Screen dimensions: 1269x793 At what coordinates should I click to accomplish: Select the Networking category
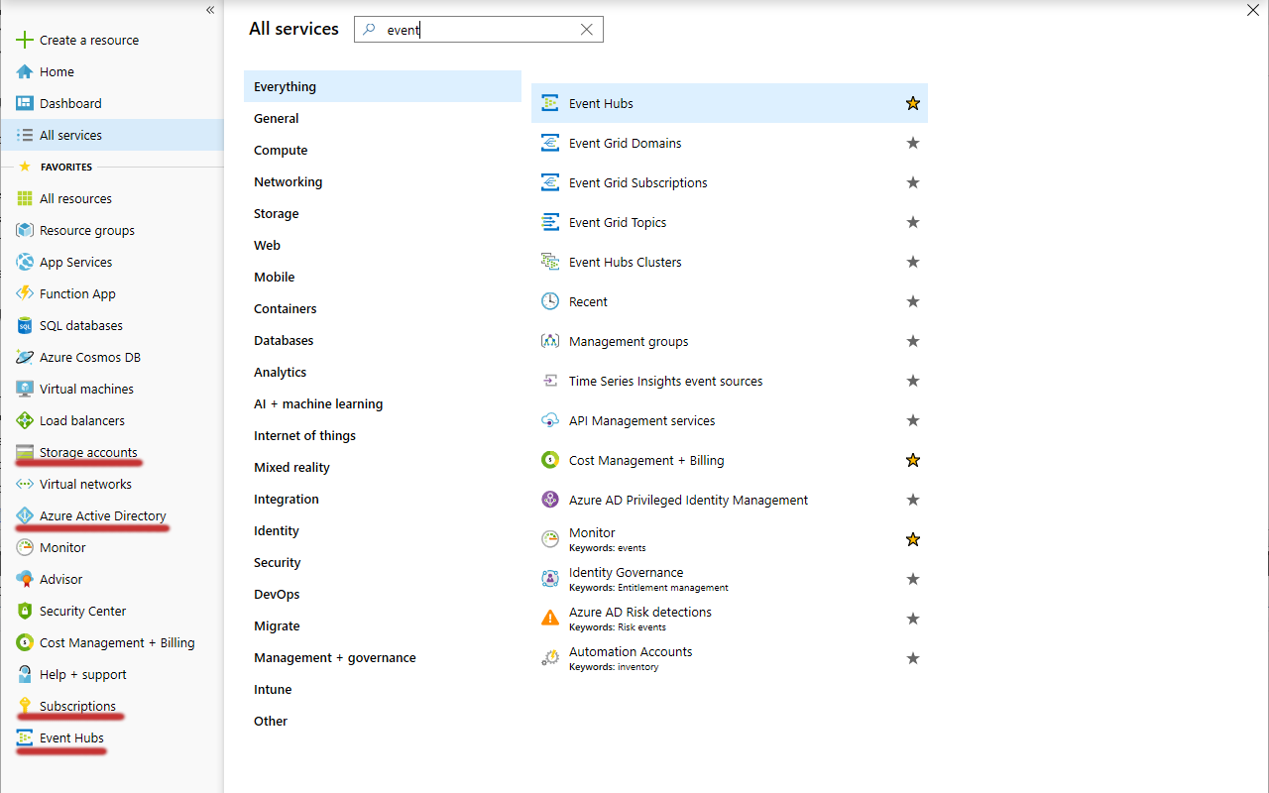(288, 182)
